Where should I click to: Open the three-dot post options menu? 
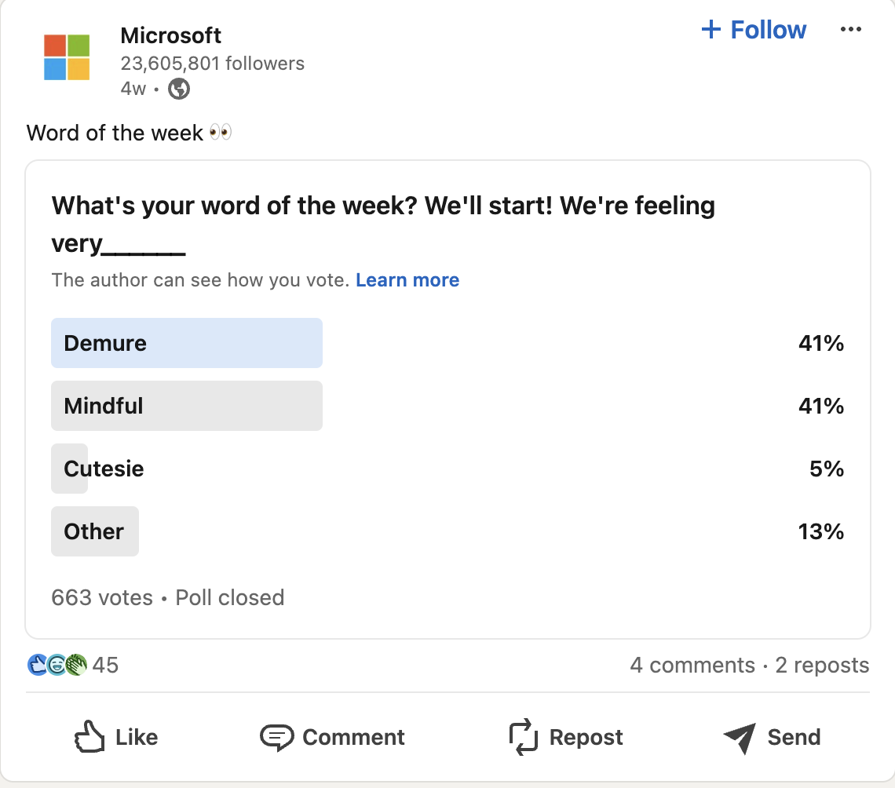pyautogui.click(x=851, y=29)
